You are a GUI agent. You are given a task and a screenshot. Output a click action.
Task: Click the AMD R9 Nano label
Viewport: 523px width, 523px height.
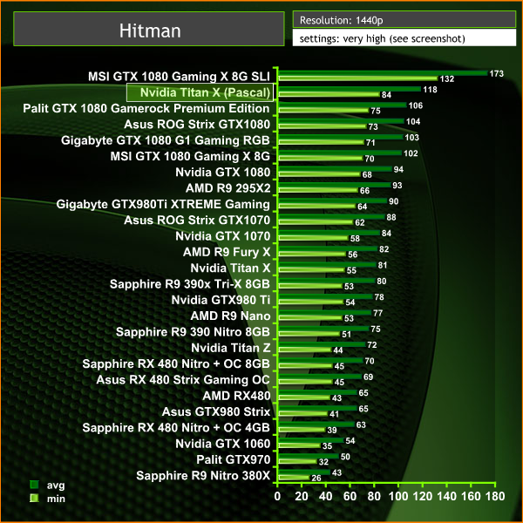(230, 316)
